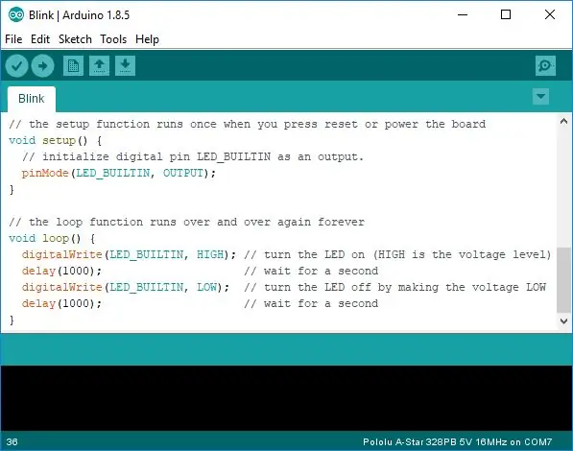
Task: Open the Serial Monitor magnifier icon
Action: [545, 66]
